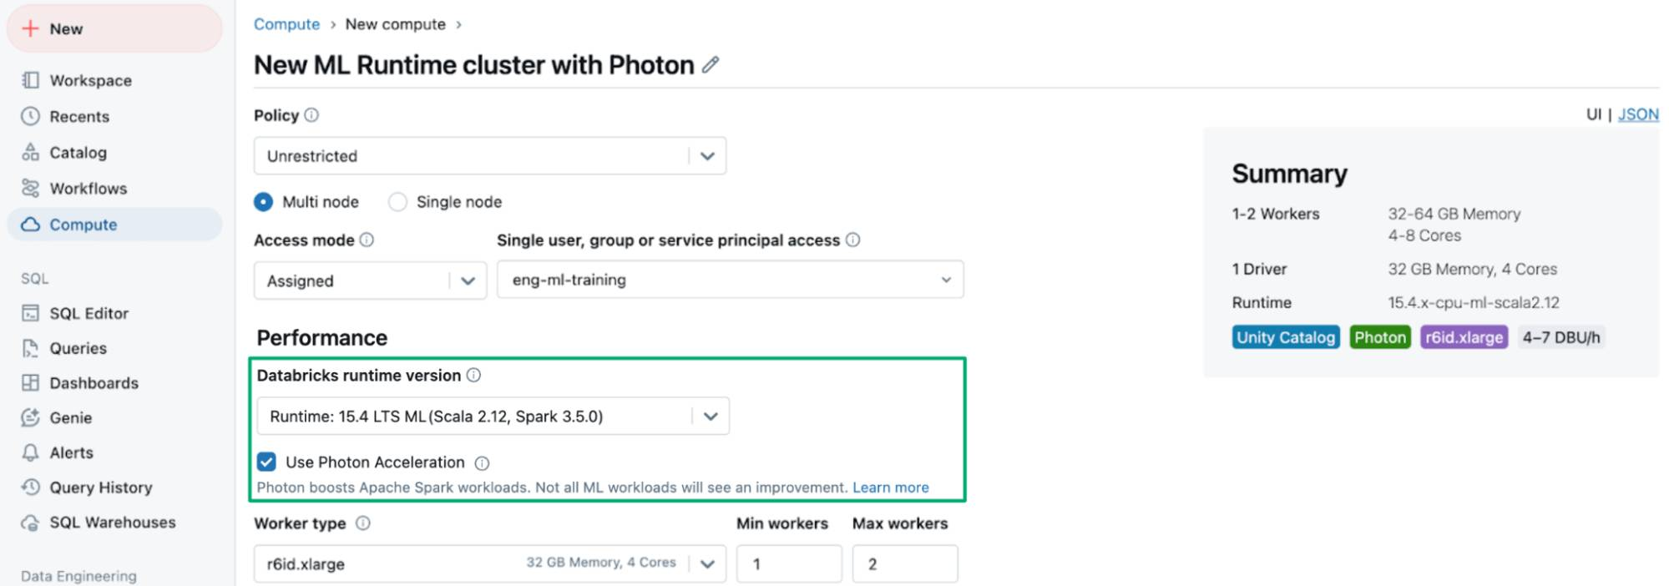
Task: Select the Multi node radio button
Action: (263, 202)
